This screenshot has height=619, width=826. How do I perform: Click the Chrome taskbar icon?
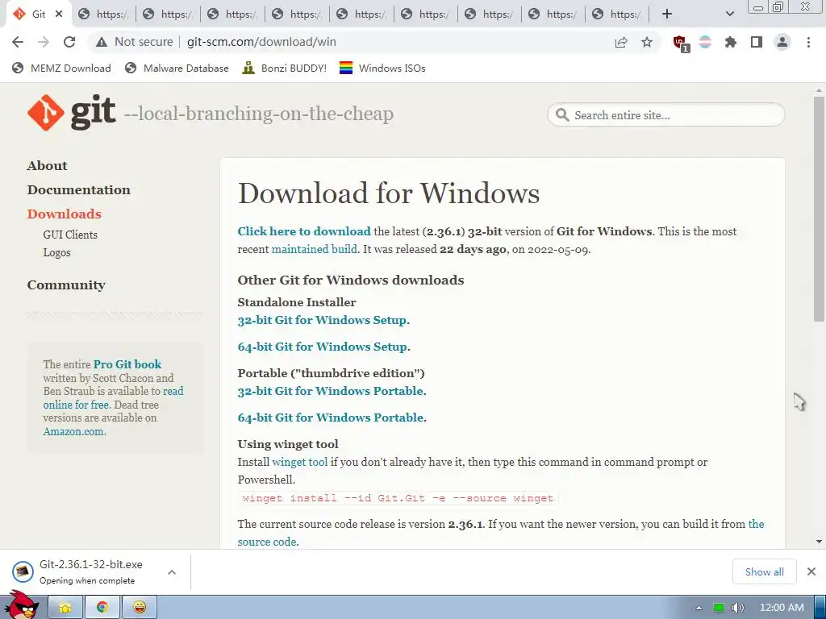(102, 608)
